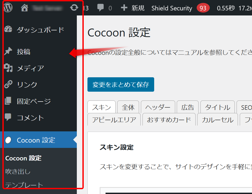Click the ダッシュボード gauge icon
The width and height of the screenshot is (252, 194).
point(8,29)
